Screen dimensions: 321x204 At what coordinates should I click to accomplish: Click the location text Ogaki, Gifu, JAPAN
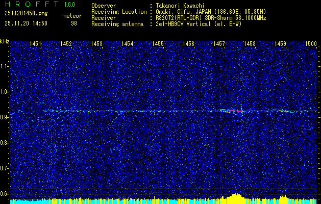183,12
